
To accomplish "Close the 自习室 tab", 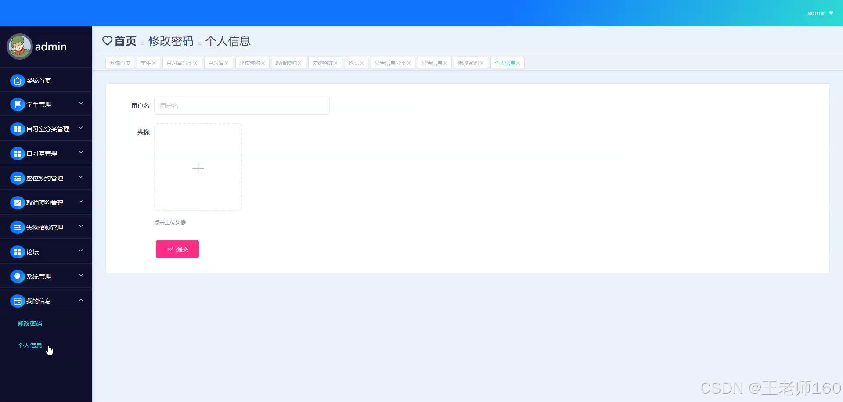I will pos(227,63).
